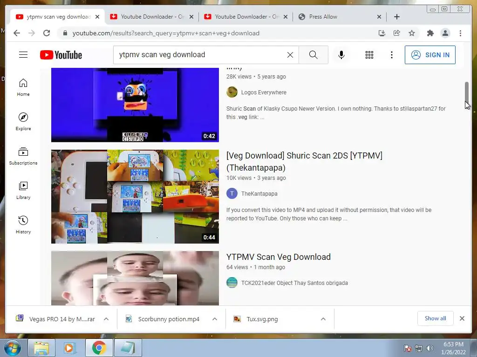The height and width of the screenshot is (357, 477).
Task: Open the volume control in system tray
Action: point(430,348)
